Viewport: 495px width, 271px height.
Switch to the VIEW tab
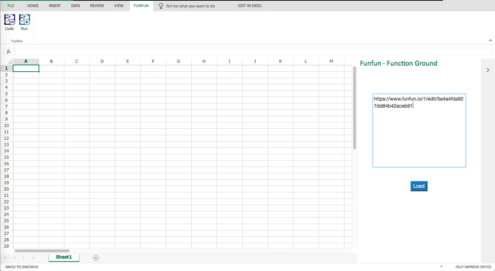point(119,6)
